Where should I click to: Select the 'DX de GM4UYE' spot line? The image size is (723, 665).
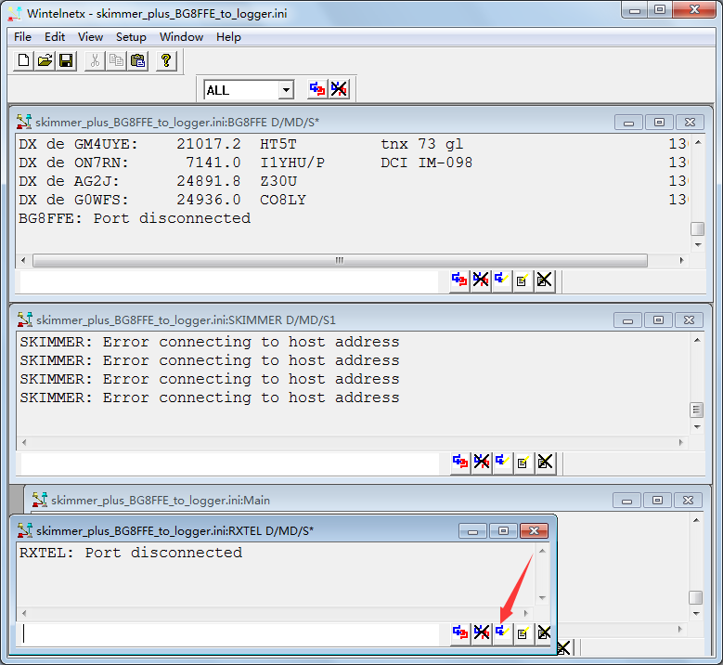(x=353, y=145)
